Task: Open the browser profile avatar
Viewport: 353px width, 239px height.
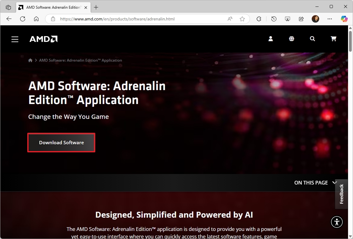Action: (315, 19)
